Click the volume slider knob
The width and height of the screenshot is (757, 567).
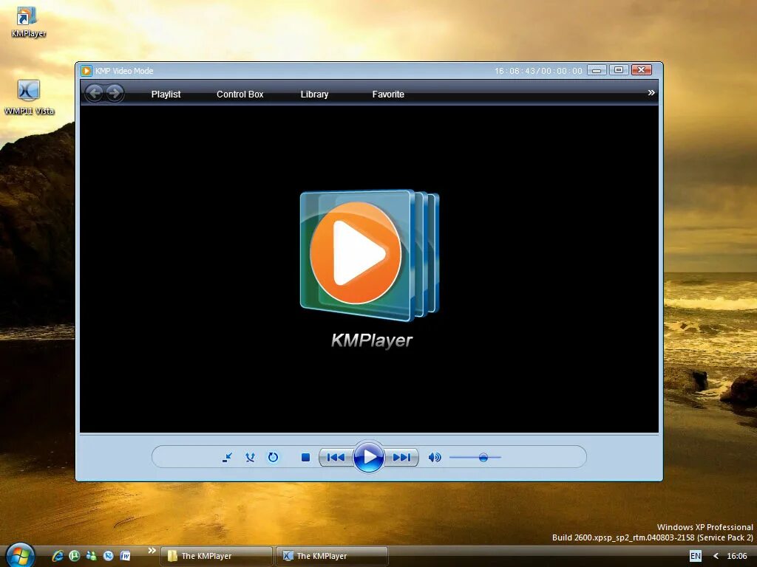coord(483,458)
